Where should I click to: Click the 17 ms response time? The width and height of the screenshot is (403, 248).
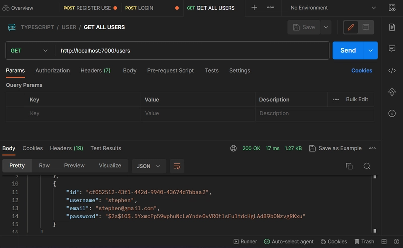point(273,148)
